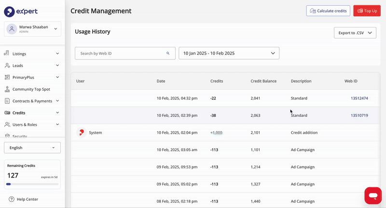Click the 2,101 credit balance

coord(255,133)
